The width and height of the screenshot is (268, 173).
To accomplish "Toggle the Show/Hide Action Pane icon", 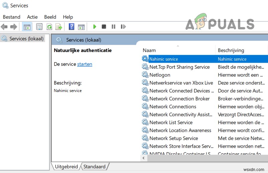I will click(81, 27).
